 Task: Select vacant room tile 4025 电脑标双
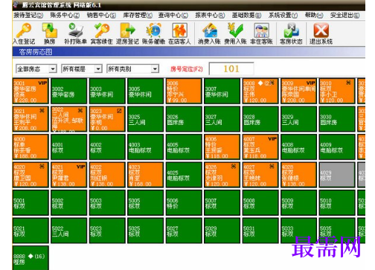[x=184, y=175]
